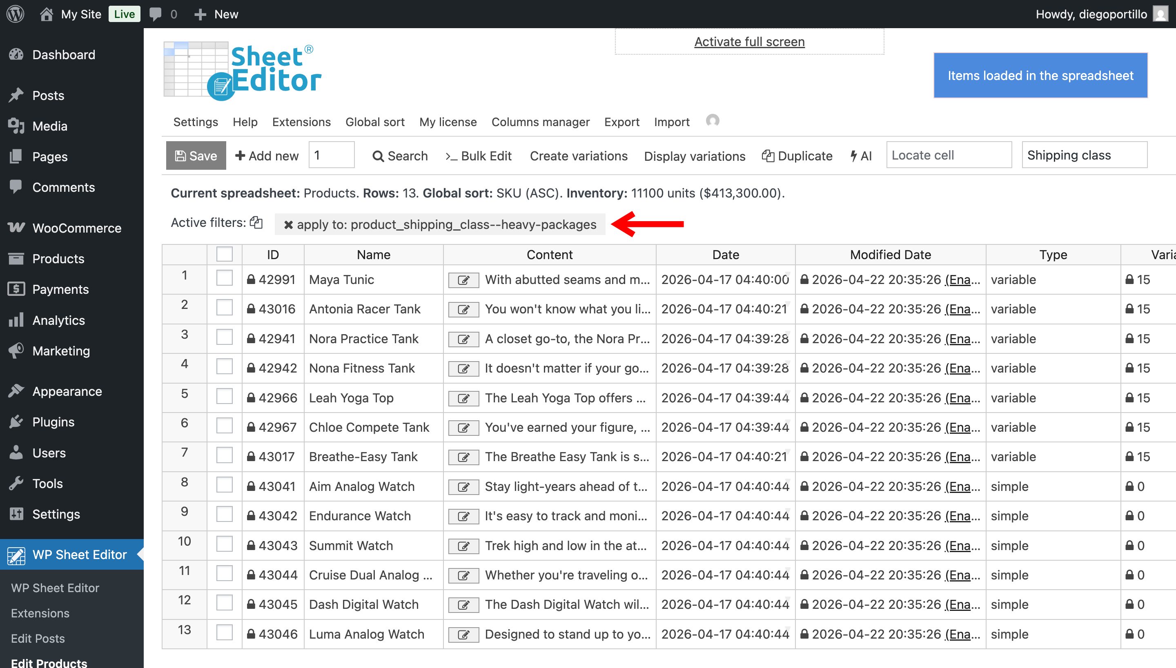Open content editor icon for Luma Analog Watch
The image size is (1176, 668).
pyautogui.click(x=463, y=635)
